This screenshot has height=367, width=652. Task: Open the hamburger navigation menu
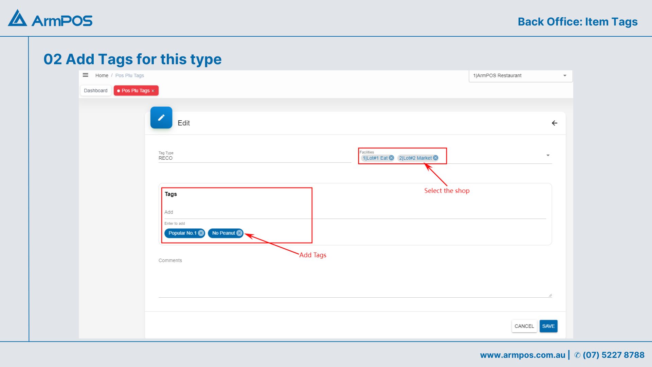click(x=86, y=75)
